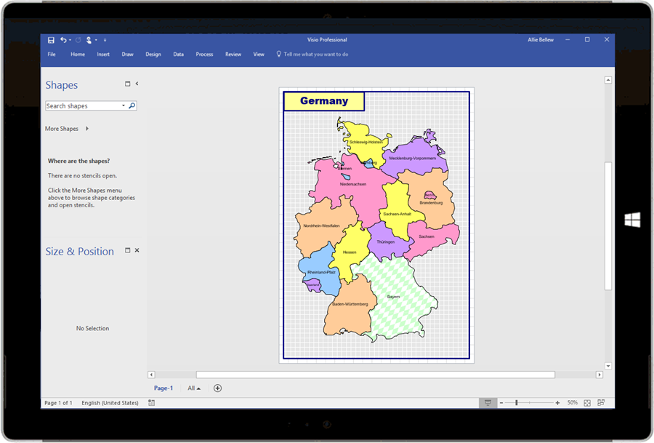
Task: Switch to the Review ribbon tab
Action: (x=233, y=55)
